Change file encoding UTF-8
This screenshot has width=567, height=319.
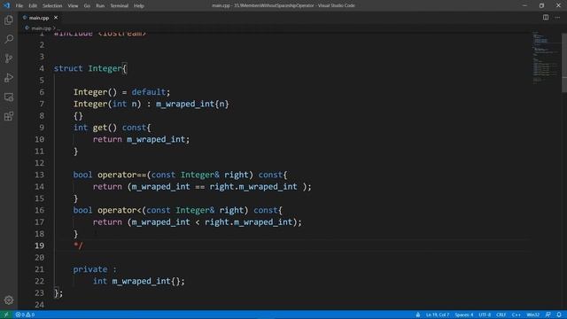[x=485, y=315]
